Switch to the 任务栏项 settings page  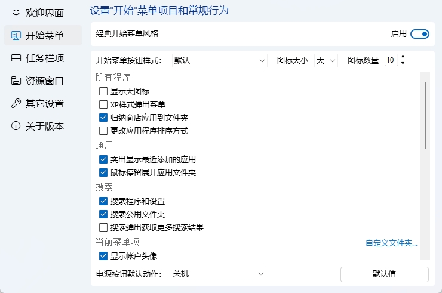(x=44, y=58)
